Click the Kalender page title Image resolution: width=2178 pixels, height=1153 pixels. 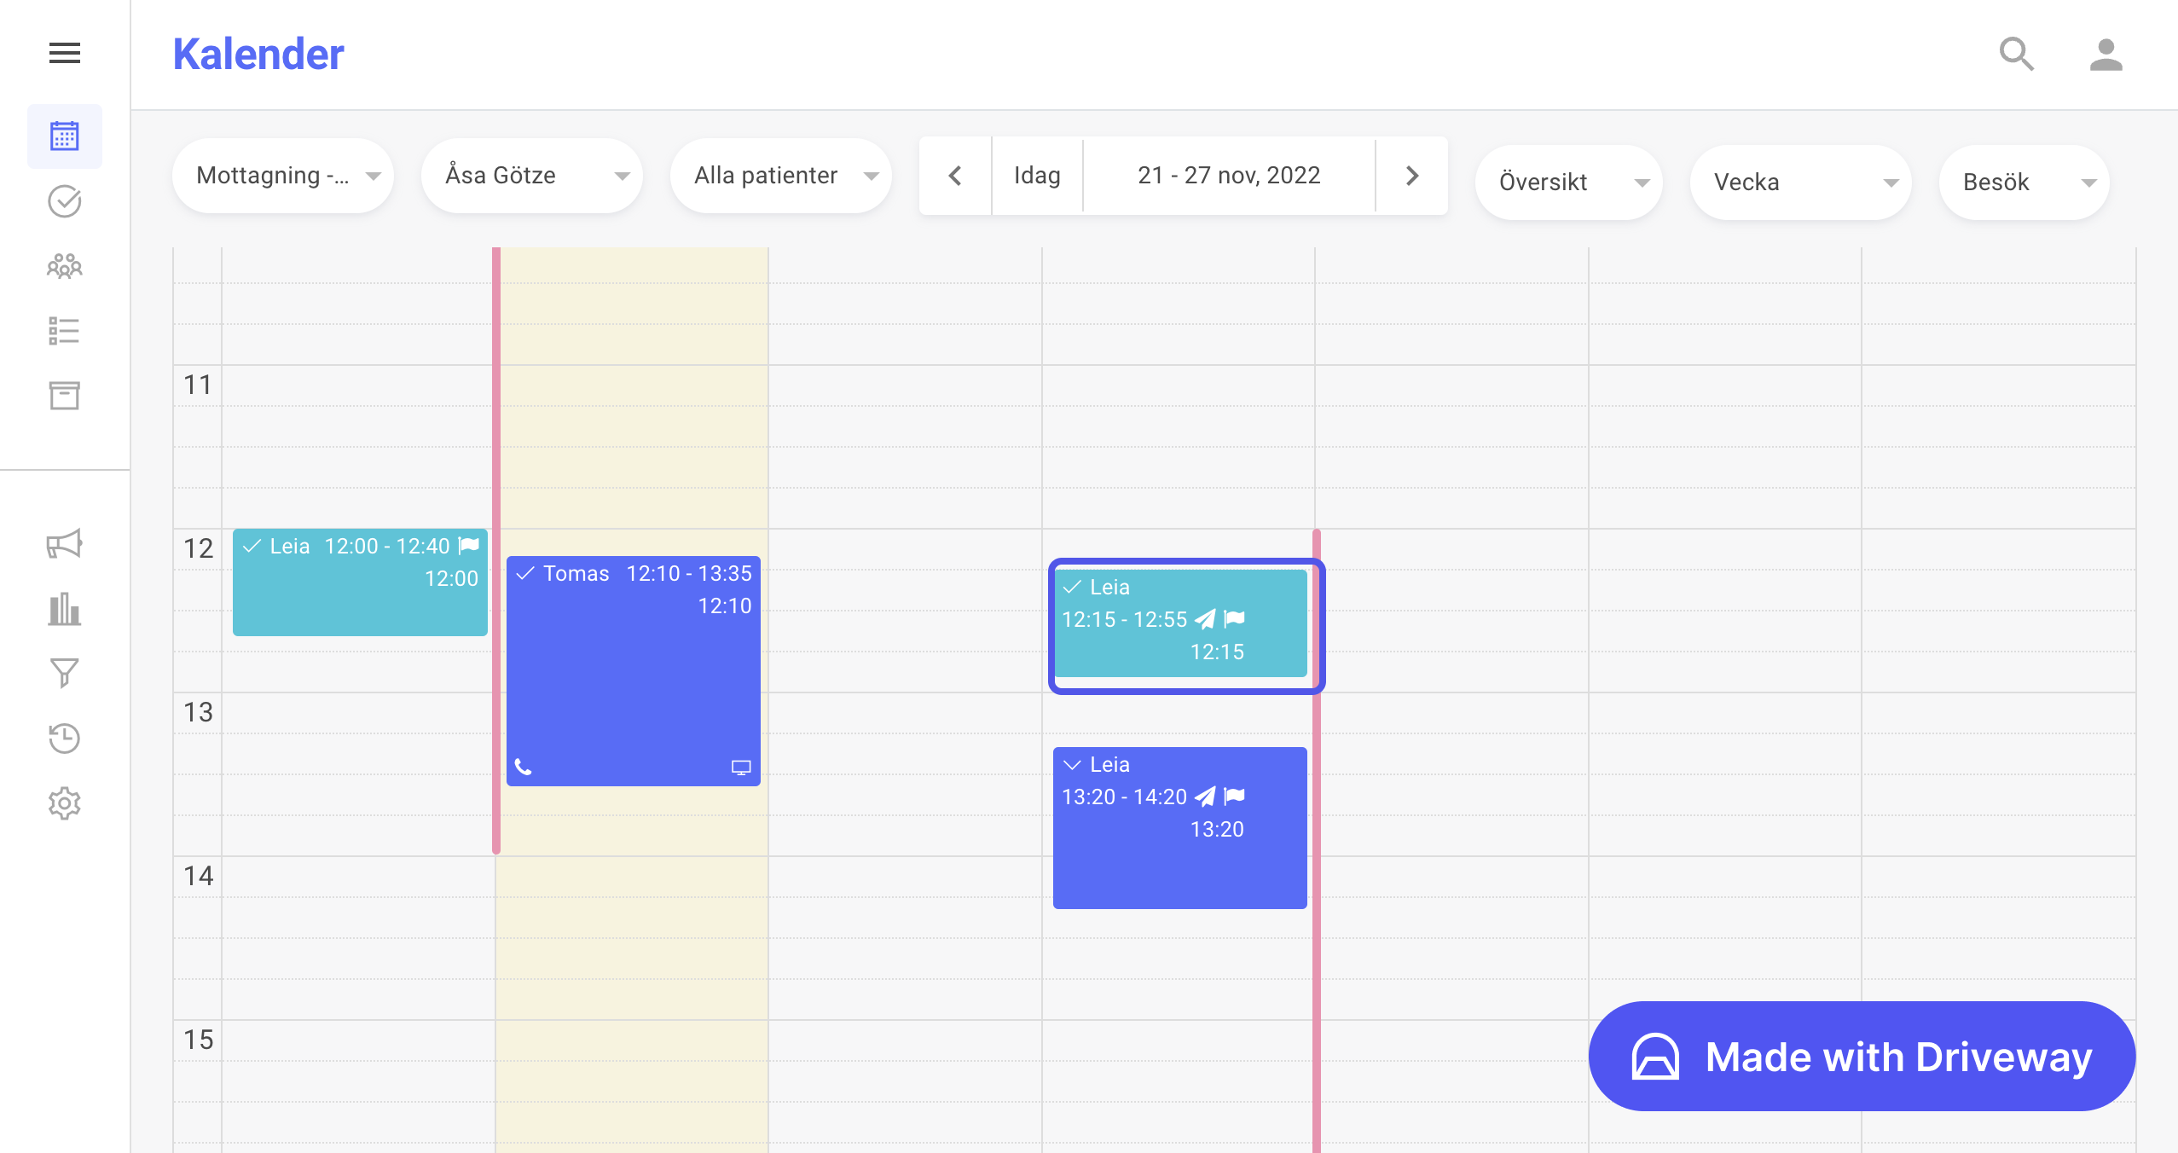(x=258, y=55)
